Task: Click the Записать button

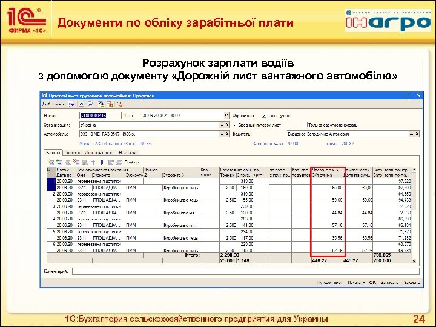Action: [x=389, y=282]
